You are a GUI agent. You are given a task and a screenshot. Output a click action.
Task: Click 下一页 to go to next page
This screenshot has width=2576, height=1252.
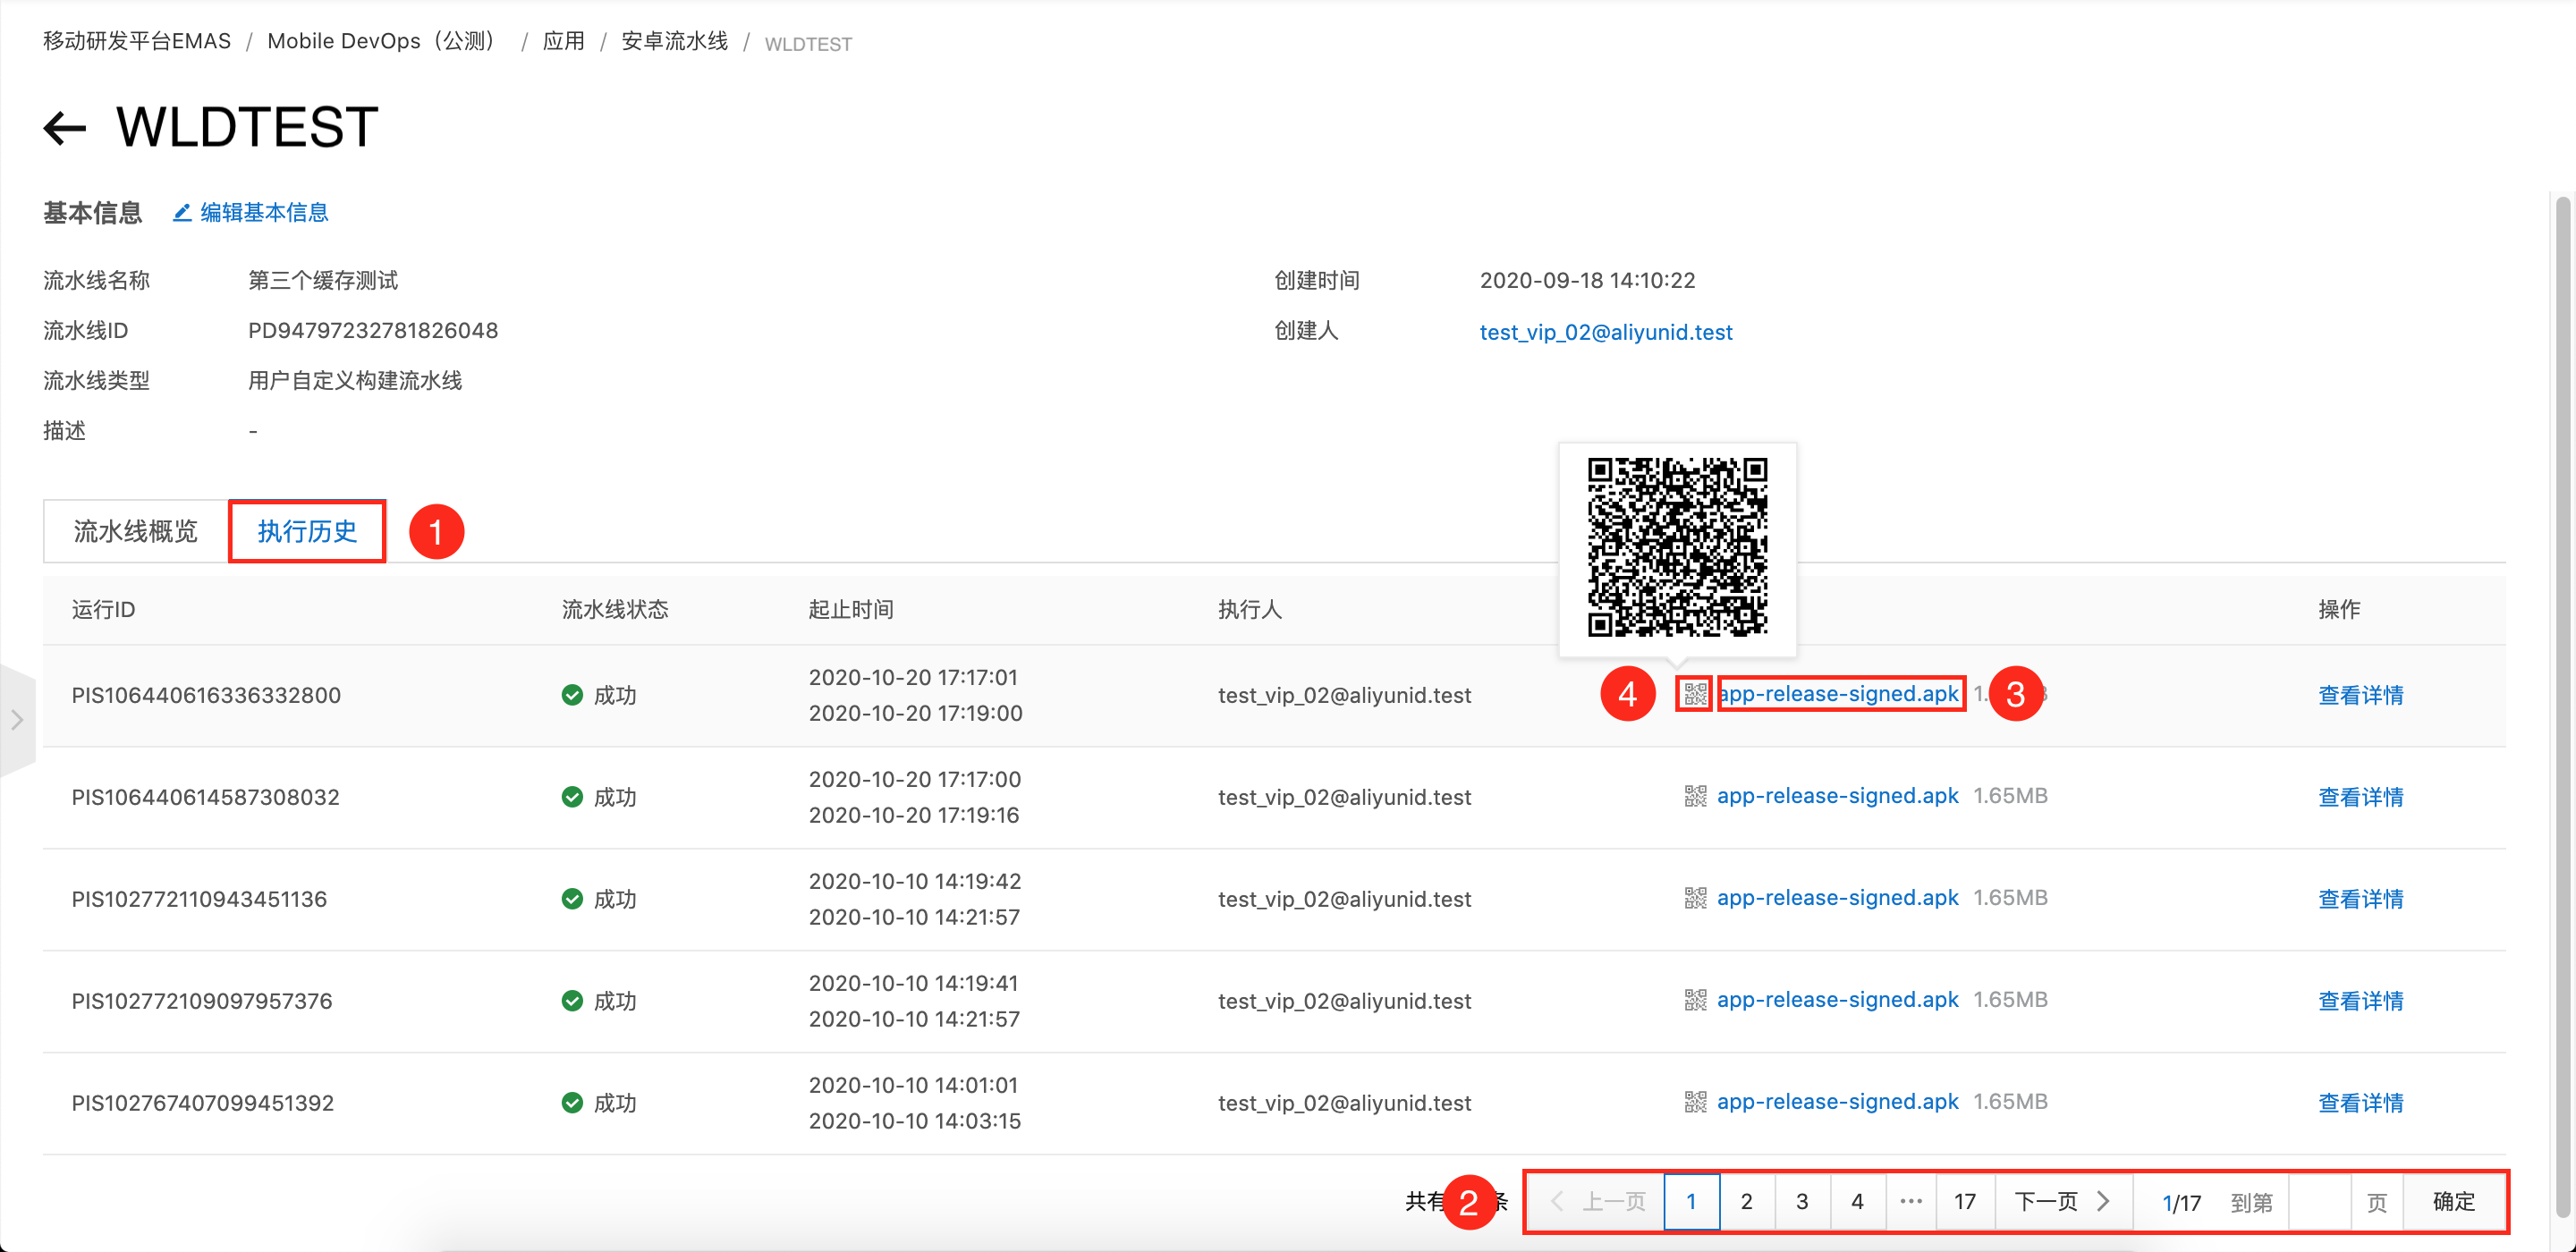click(2063, 1201)
